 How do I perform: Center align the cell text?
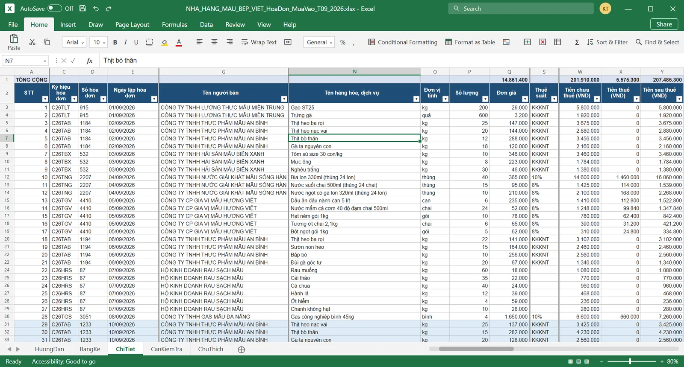(214, 42)
